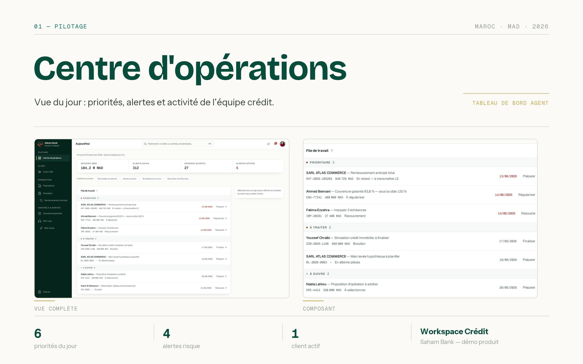The image size is (583, 364).
Task: Click Préparer on the Nadia Lahlou row in the component view
Action: click(x=529, y=288)
